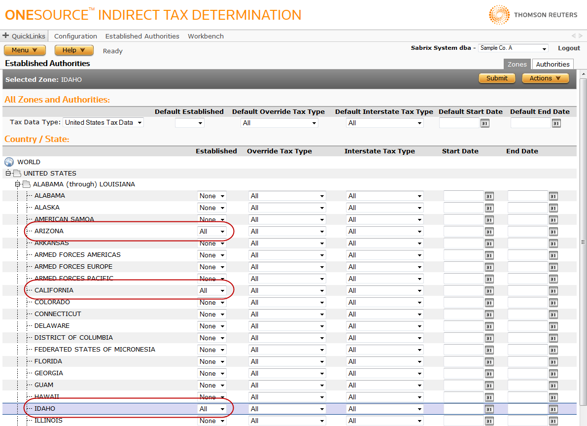Image resolution: width=587 pixels, height=426 pixels.
Task: Open Arizona End Date calendar picker
Action: 553,232
